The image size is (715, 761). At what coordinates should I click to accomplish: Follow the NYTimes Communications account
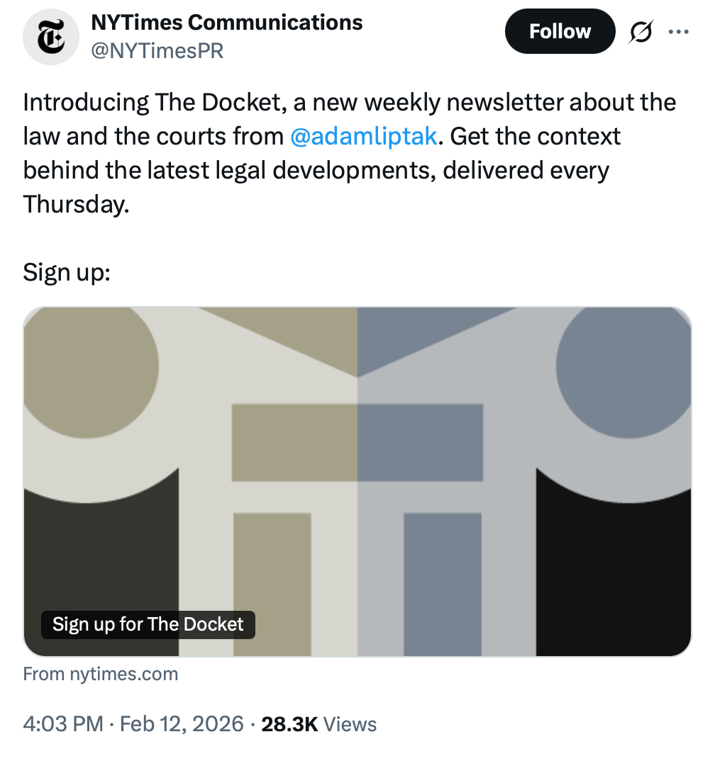(x=560, y=32)
